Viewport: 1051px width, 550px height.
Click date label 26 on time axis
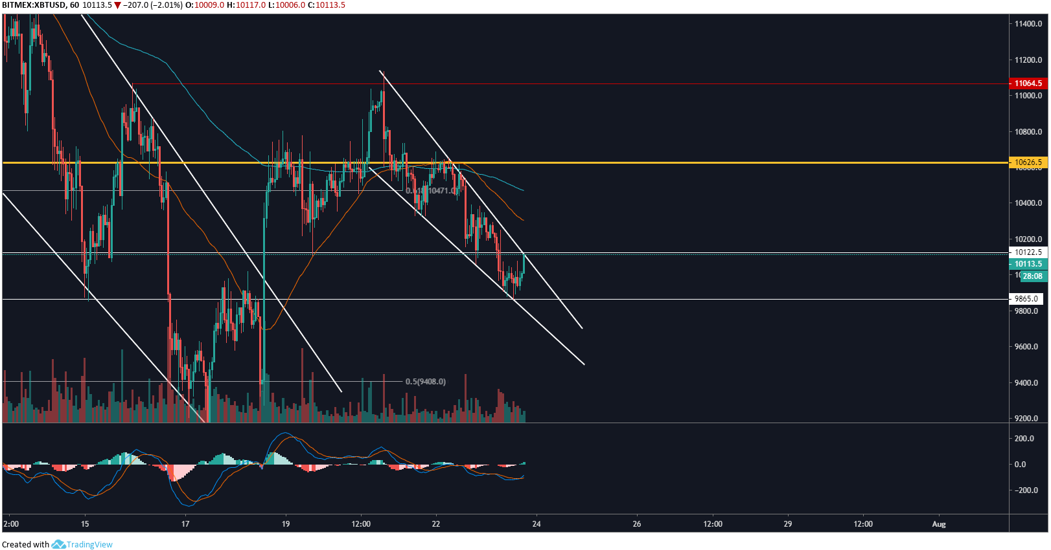(x=637, y=524)
